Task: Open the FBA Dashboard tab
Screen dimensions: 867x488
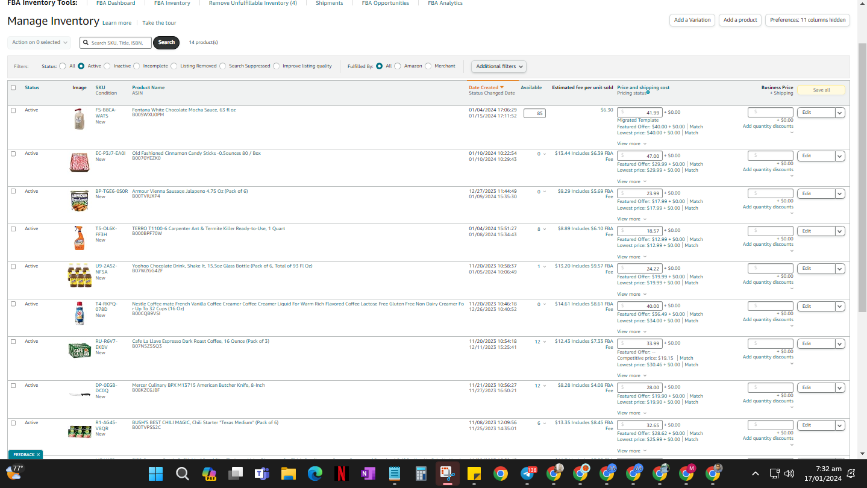Action: (116, 3)
